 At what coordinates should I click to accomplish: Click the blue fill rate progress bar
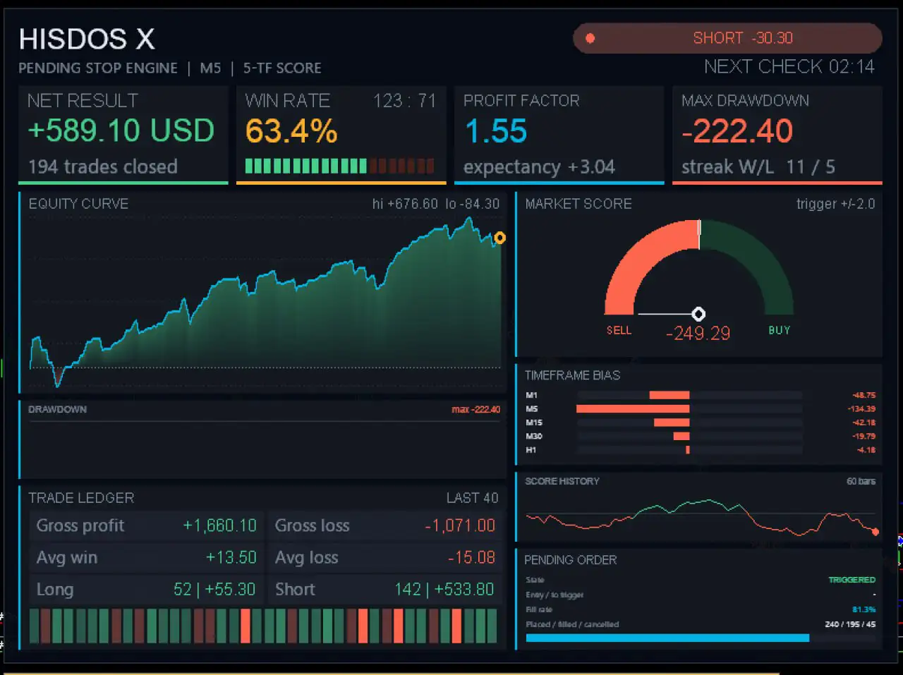click(667, 638)
